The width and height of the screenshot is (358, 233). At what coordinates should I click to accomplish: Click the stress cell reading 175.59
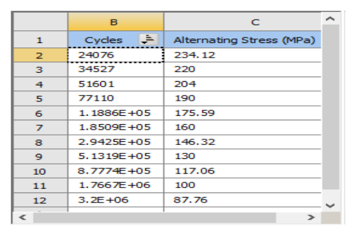coord(242,113)
